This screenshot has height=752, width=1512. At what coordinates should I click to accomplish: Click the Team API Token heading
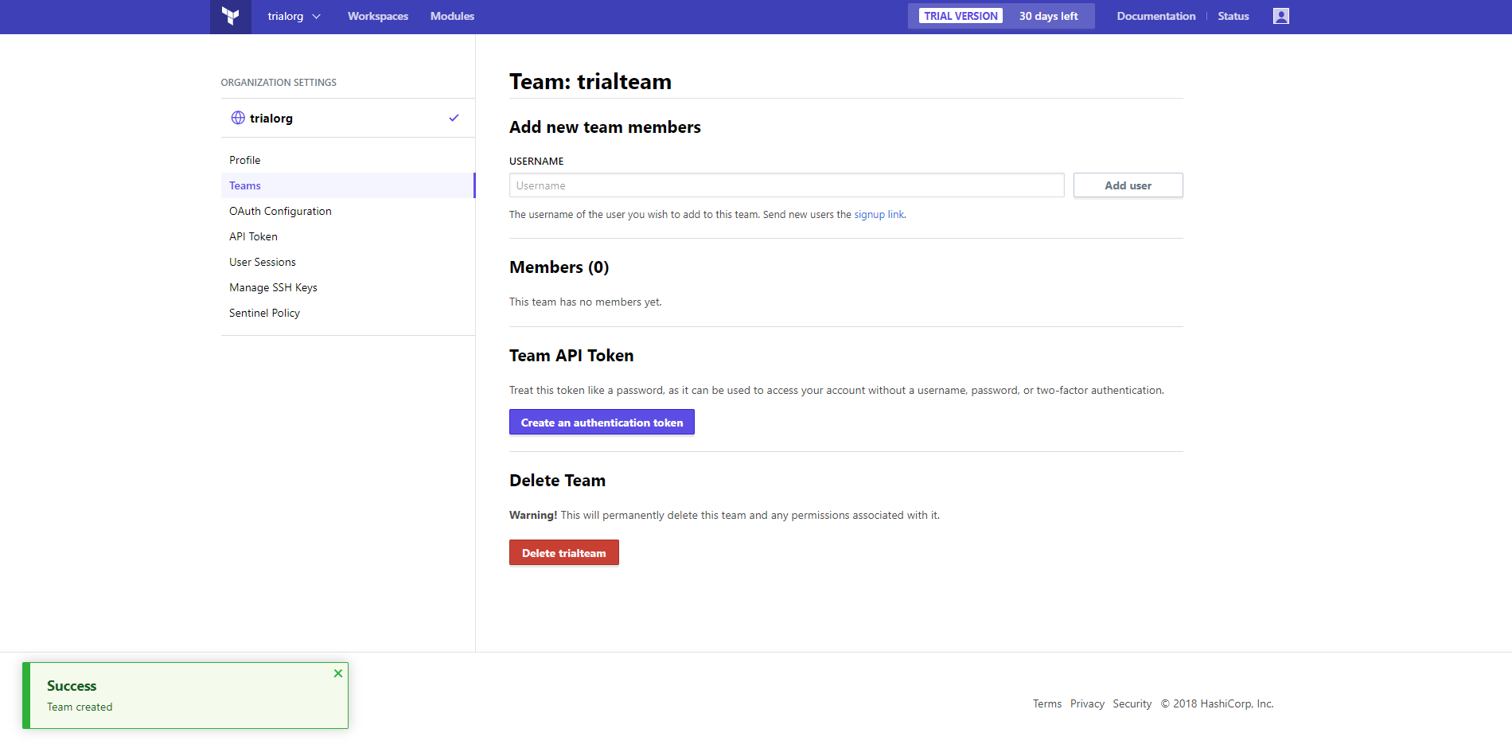point(571,356)
